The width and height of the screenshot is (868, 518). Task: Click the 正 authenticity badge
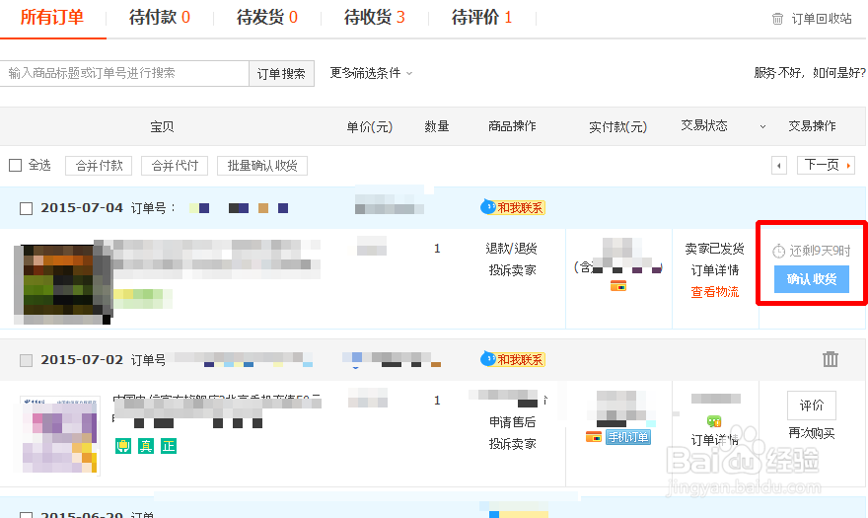pos(169,445)
